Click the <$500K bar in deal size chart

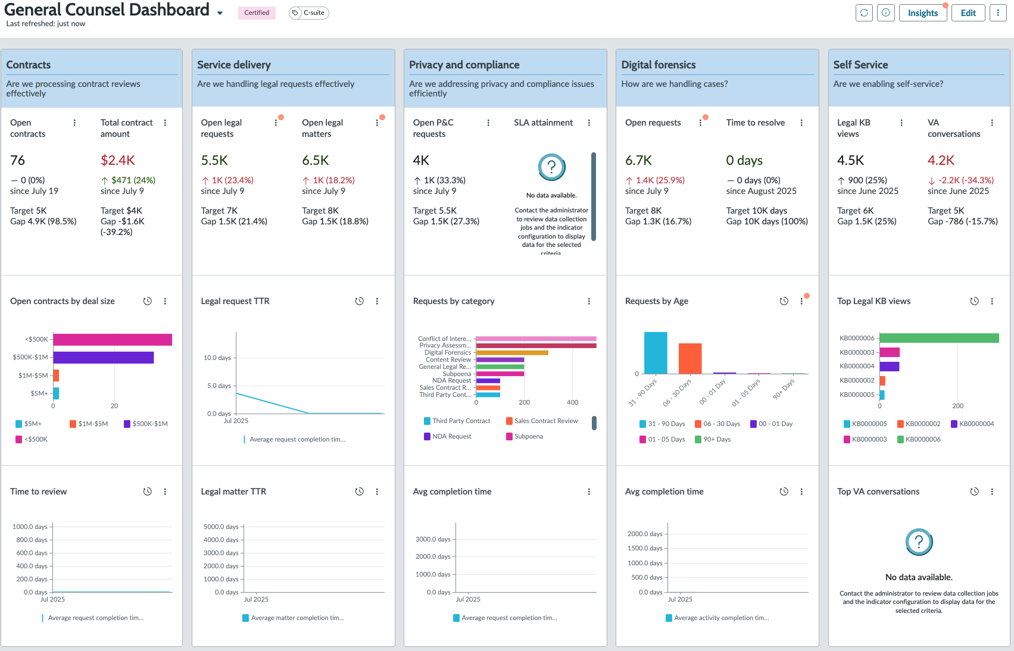coord(113,339)
